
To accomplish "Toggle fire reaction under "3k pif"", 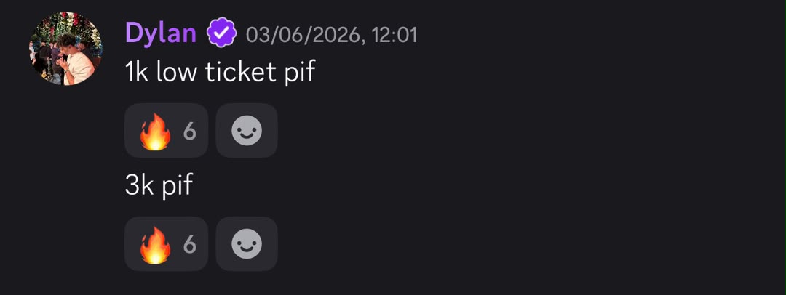I will pyautogui.click(x=166, y=244).
